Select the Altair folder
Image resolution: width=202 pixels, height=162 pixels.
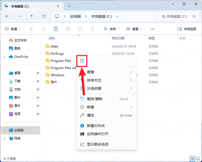click(x=54, y=46)
